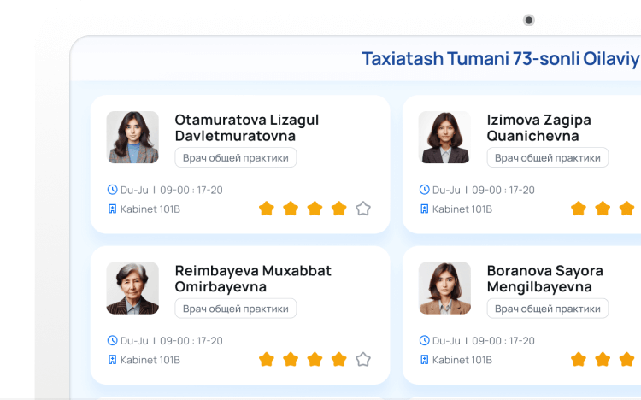Click the cabinet icon in Boranova's card

[424, 360]
